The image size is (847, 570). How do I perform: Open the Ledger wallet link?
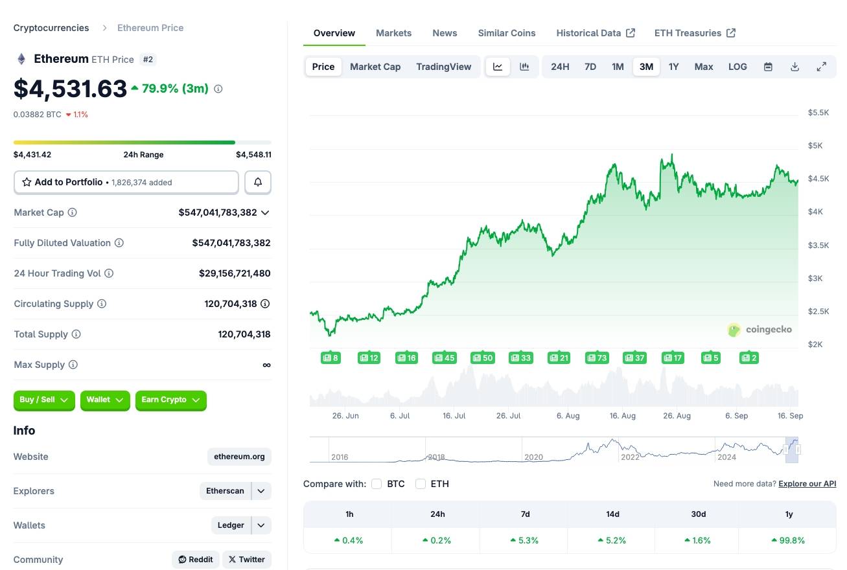coord(231,525)
